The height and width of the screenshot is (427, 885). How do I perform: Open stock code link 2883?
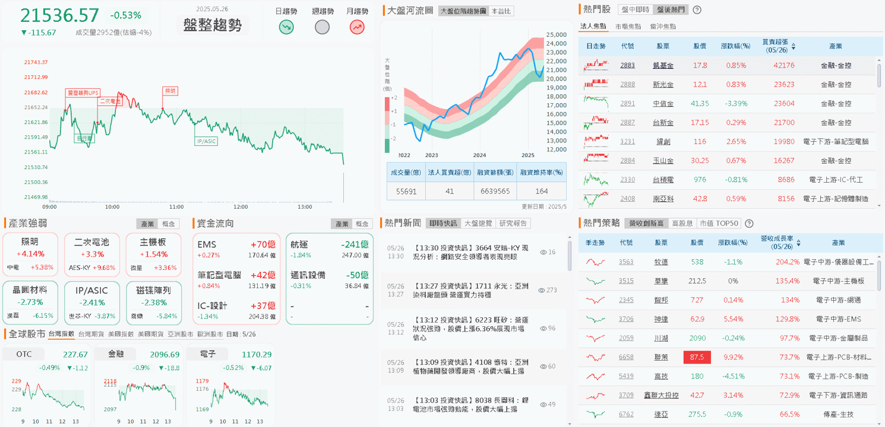click(627, 65)
